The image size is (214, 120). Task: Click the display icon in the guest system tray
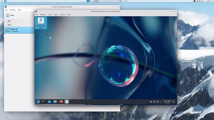click(157, 102)
